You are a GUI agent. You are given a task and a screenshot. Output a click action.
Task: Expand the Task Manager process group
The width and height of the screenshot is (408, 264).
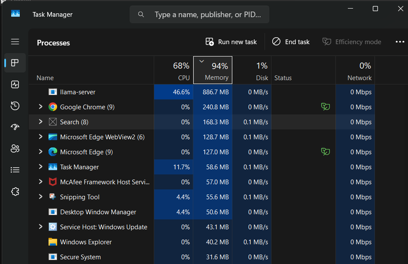[40, 167]
